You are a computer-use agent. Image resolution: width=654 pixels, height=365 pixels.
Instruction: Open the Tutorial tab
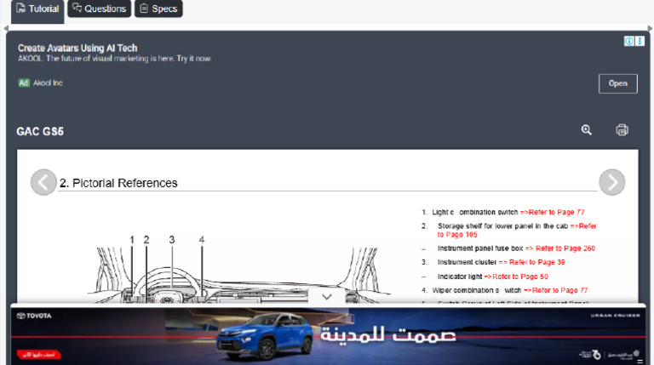pyautogui.click(x=37, y=9)
